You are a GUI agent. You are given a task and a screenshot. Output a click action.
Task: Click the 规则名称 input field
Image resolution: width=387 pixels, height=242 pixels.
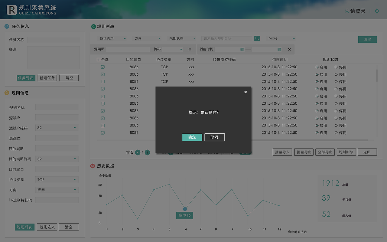click(x=57, y=107)
